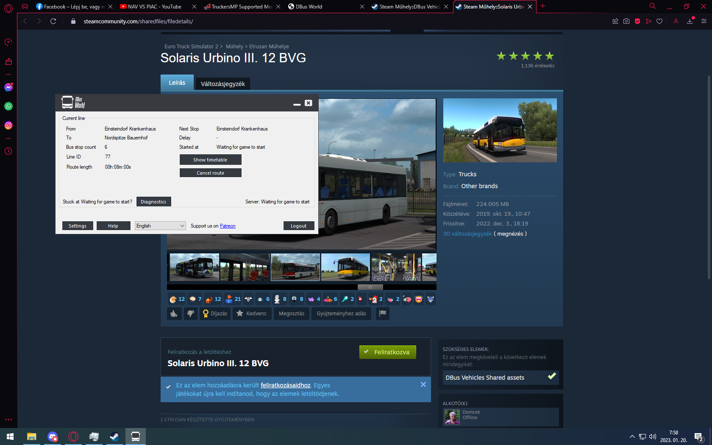Open the Patreon link
Viewport: 712px width, 445px height.
(x=228, y=226)
